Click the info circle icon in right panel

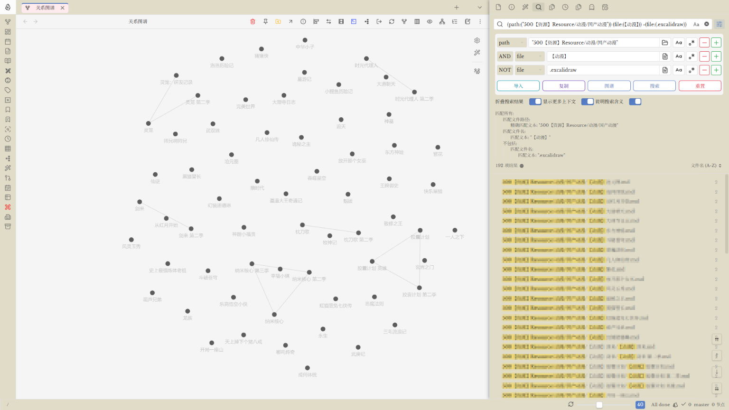click(x=512, y=7)
